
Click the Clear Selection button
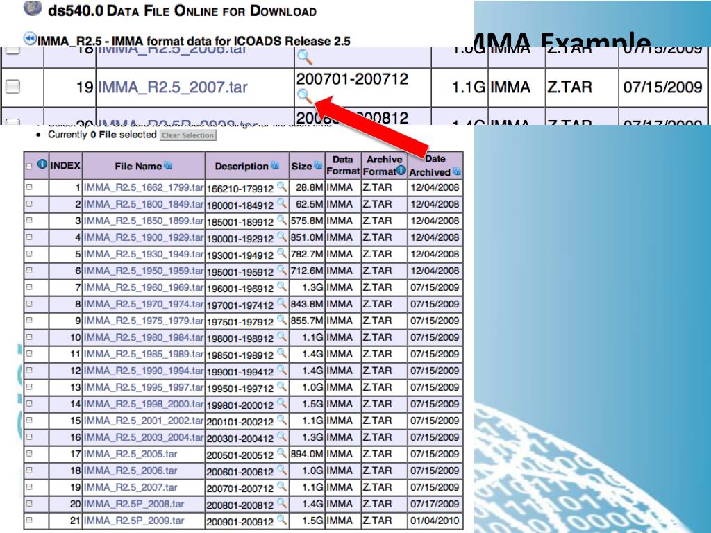pyautogui.click(x=187, y=135)
